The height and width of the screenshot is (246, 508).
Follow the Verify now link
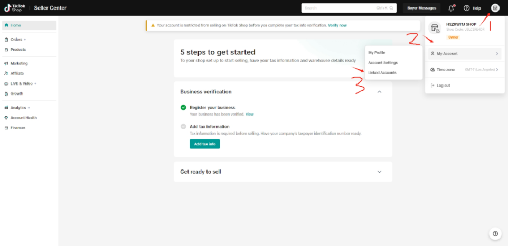[337, 25]
